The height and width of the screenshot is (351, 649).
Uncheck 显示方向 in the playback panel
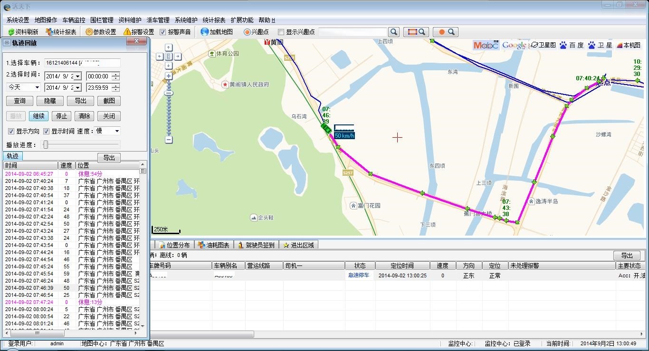pos(11,131)
